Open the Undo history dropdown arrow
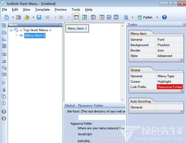The width and height of the screenshot is (186, 143). 55,18
